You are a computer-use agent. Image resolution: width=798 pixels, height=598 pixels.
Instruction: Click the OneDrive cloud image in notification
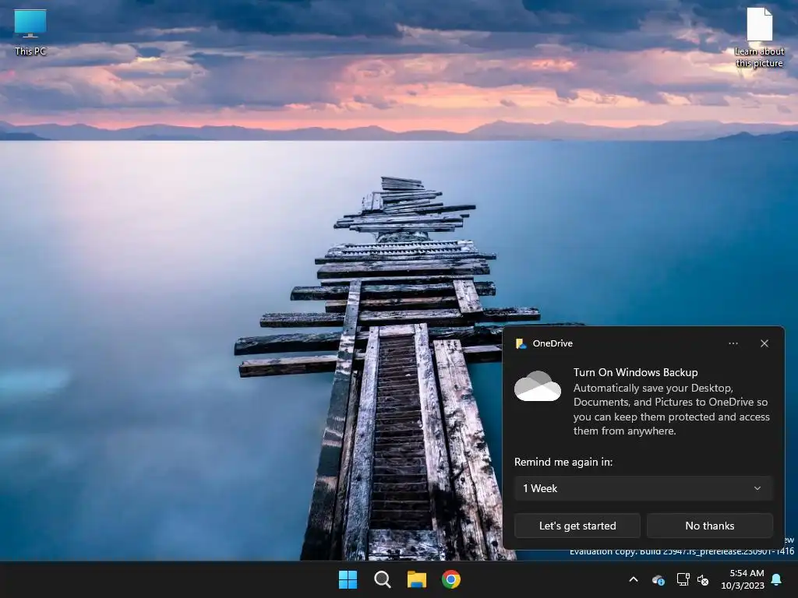click(x=538, y=386)
